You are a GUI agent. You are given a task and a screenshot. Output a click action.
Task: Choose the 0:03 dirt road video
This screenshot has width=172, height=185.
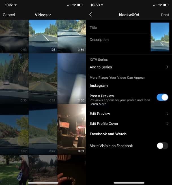tap(14, 36)
